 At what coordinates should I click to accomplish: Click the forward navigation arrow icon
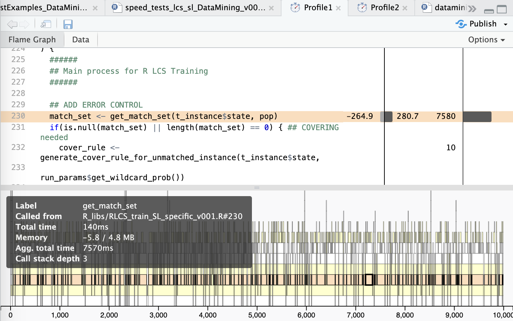[24, 24]
